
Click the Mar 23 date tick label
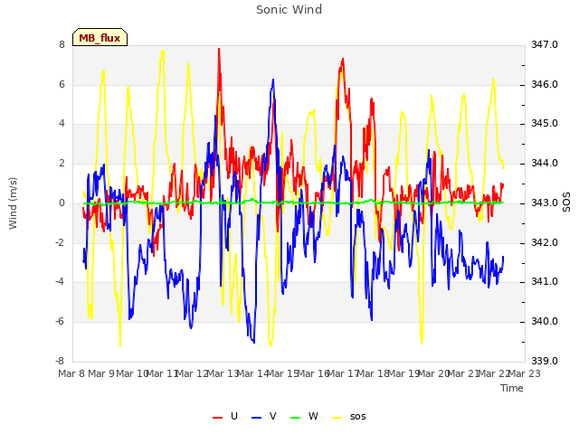[525, 373]
